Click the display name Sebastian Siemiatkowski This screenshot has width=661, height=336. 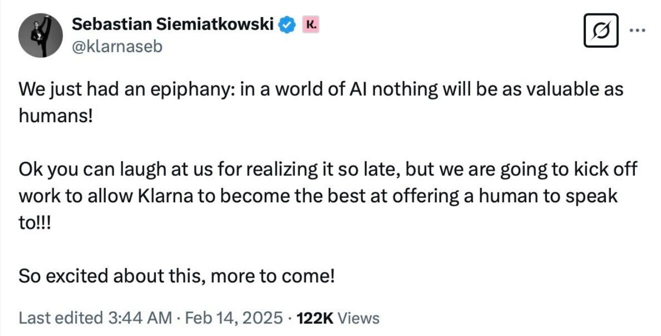coord(173,24)
